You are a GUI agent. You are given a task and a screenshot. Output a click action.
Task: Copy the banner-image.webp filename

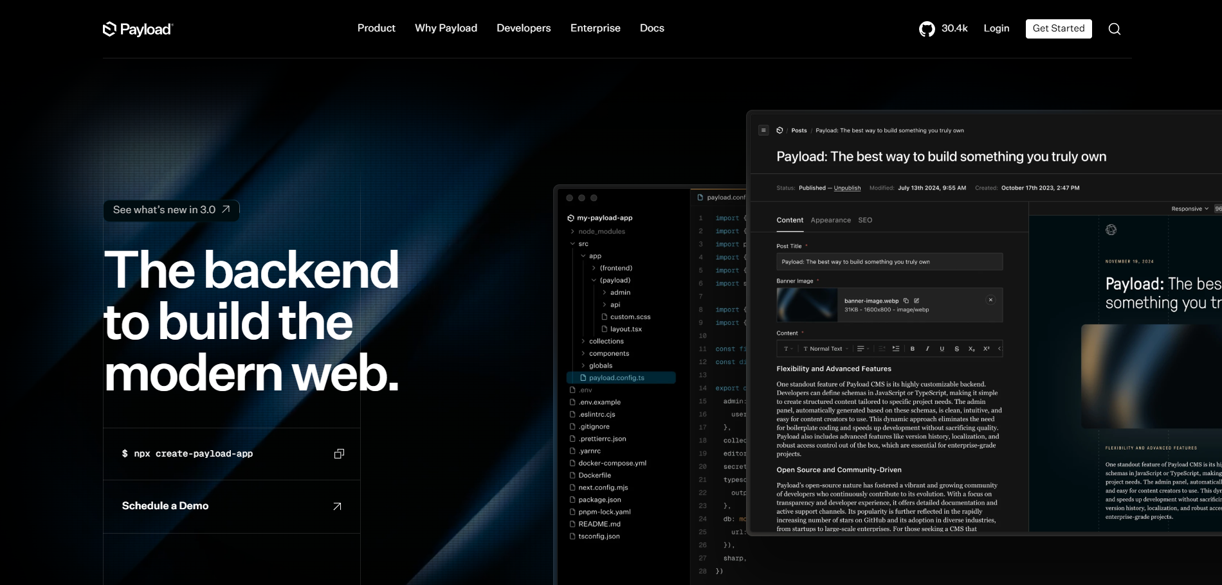click(x=906, y=301)
